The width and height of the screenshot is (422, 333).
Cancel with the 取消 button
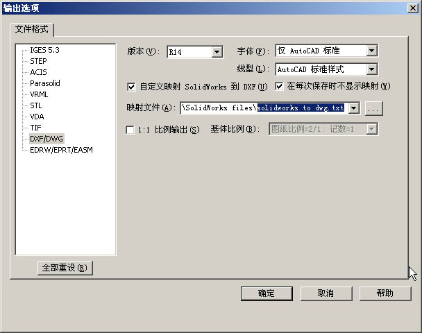click(326, 293)
